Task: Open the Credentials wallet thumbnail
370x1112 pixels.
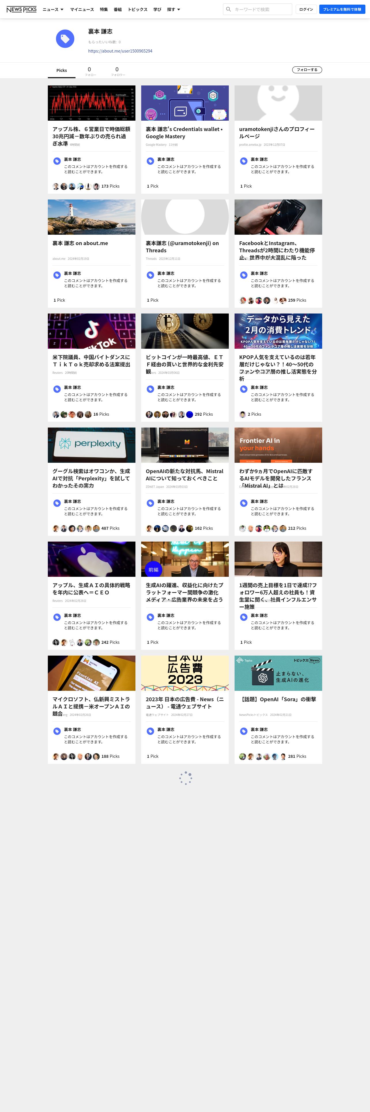Action: [185, 103]
